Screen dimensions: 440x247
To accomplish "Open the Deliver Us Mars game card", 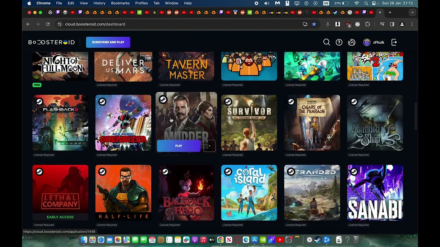I will (123, 66).
